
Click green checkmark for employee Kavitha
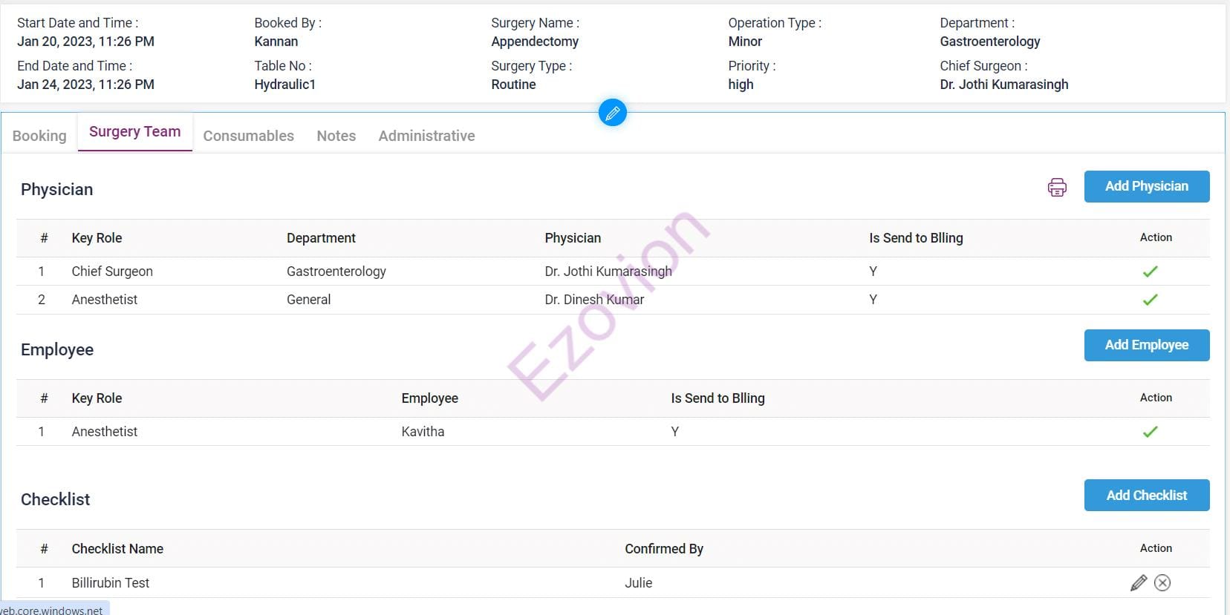coord(1150,432)
